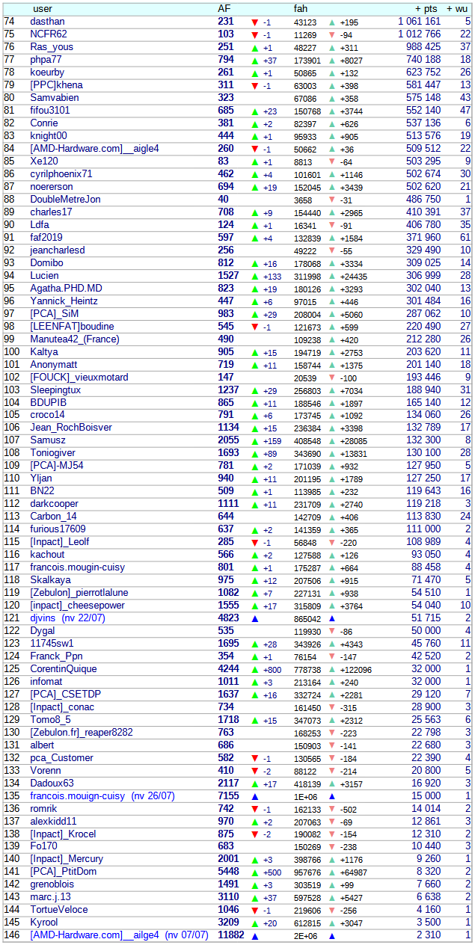Click the blue arrow beside AF value 7155
This screenshot has height=945, width=475.
point(255,796)
